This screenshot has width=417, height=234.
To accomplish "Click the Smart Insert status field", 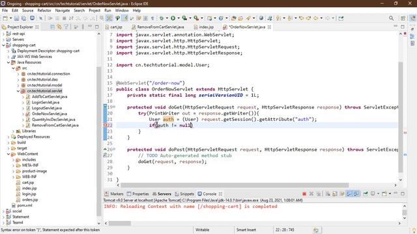I will (x=246, y=230).
